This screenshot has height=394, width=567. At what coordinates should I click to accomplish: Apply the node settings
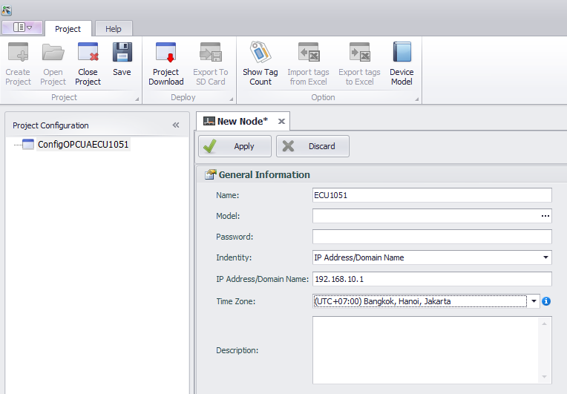[x=235, y=146]
